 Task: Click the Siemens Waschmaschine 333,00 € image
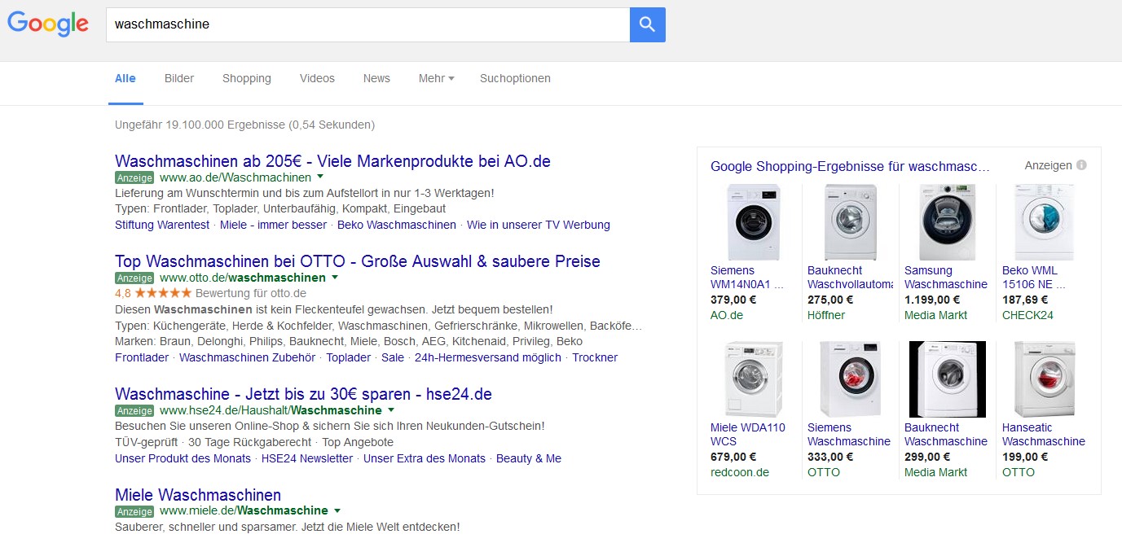851,379
